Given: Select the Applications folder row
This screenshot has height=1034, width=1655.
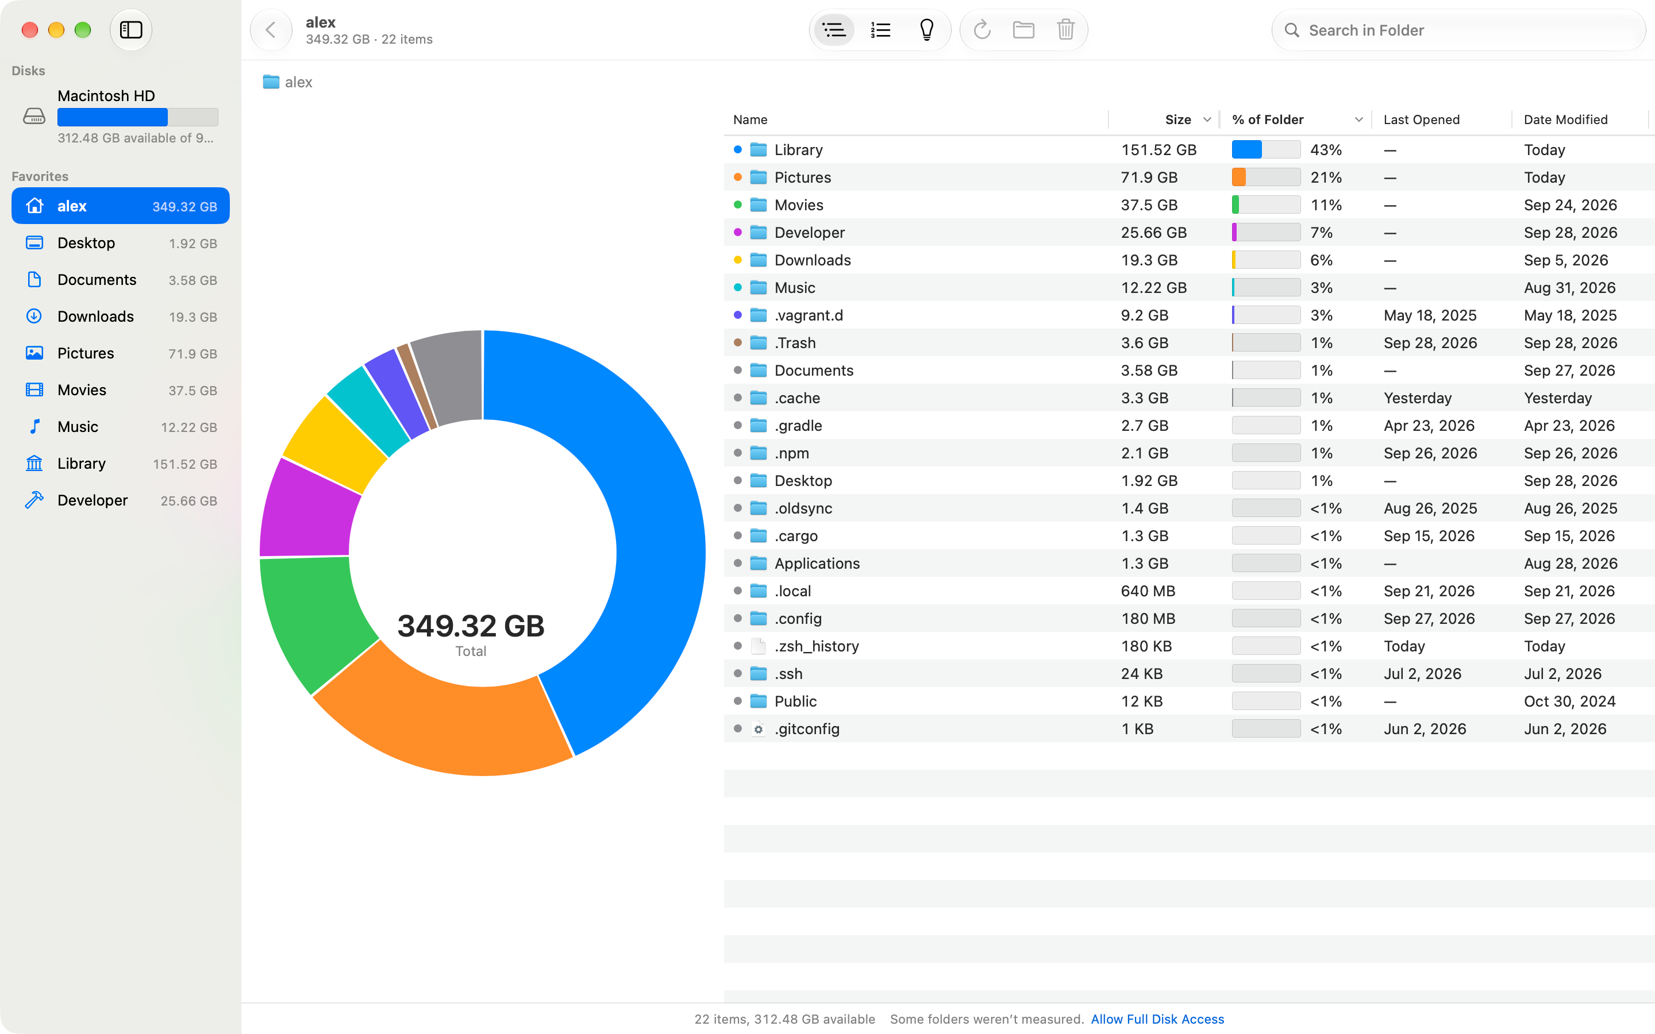Looking at the screenshot, I should point(1188,564).
